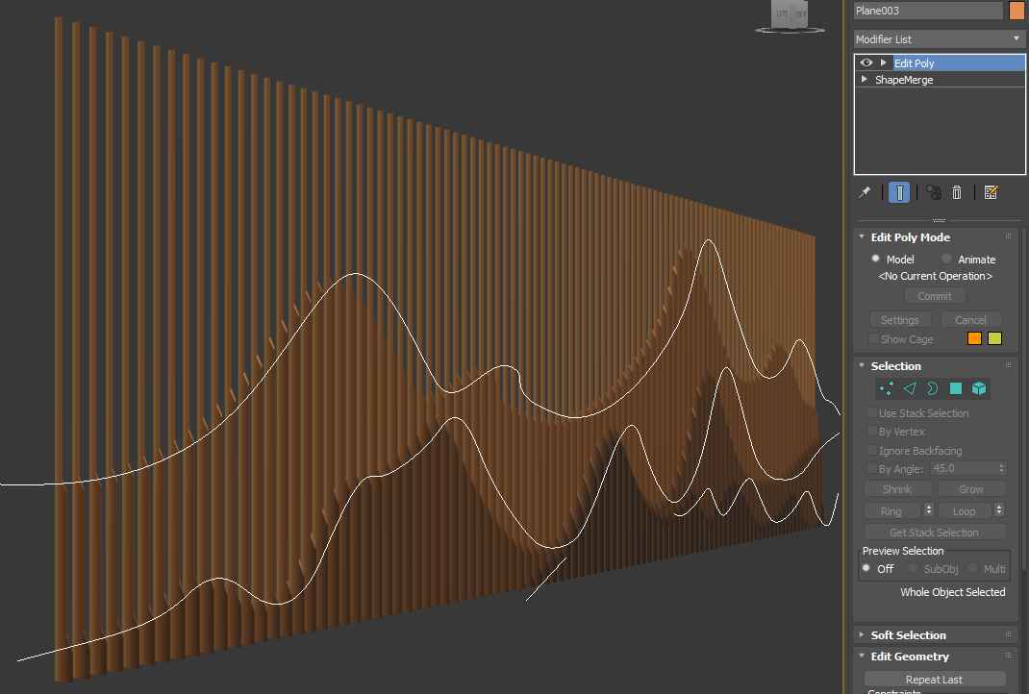Collapse the Selection rollout
This screenshot has width=1029, height=694.
point(862,365)
